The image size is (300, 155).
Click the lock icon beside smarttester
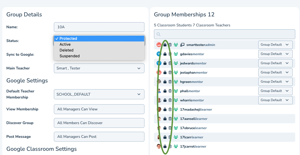tap(165, 45)
